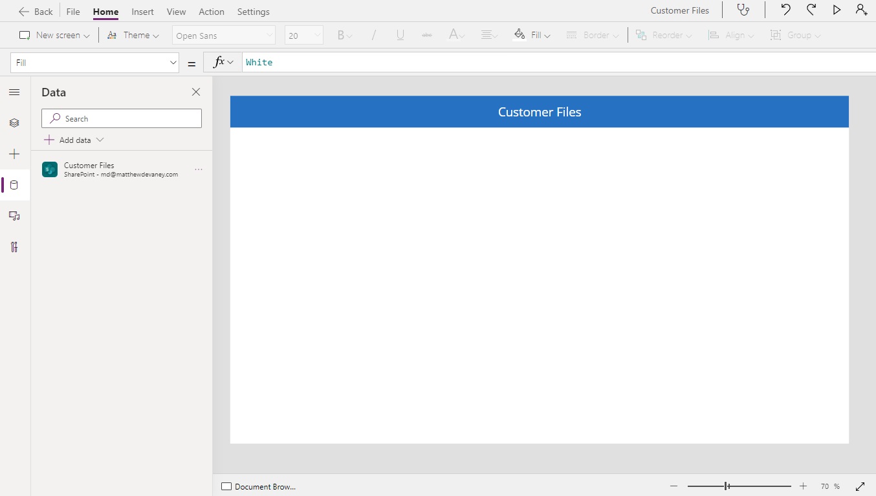
Task: Toggle italic text formatting
Action: coord(374,35)
